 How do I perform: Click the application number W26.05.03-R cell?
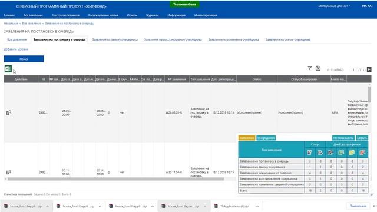click(174, 112)
